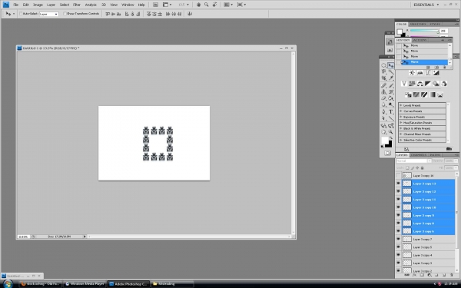Add a Hue/Saturation adjustment
The width and height of the screenshot is (461, 288).
click(x=412, y=84)
